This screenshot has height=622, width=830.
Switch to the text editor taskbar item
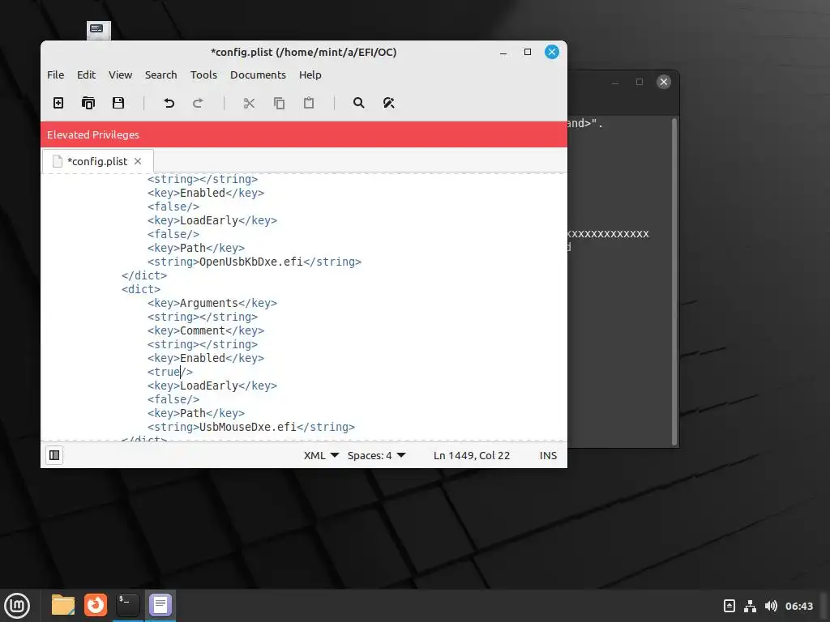[160, 605]
